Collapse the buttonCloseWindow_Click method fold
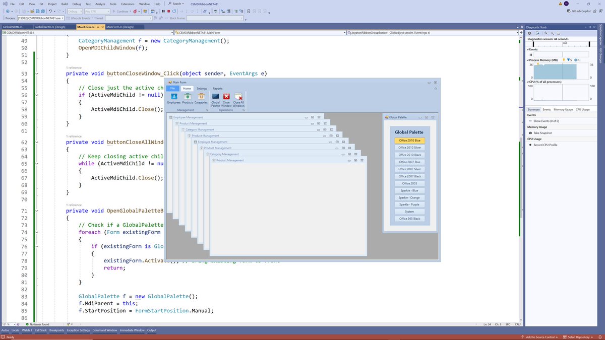 pyautogui.click(x=37, y=74)
